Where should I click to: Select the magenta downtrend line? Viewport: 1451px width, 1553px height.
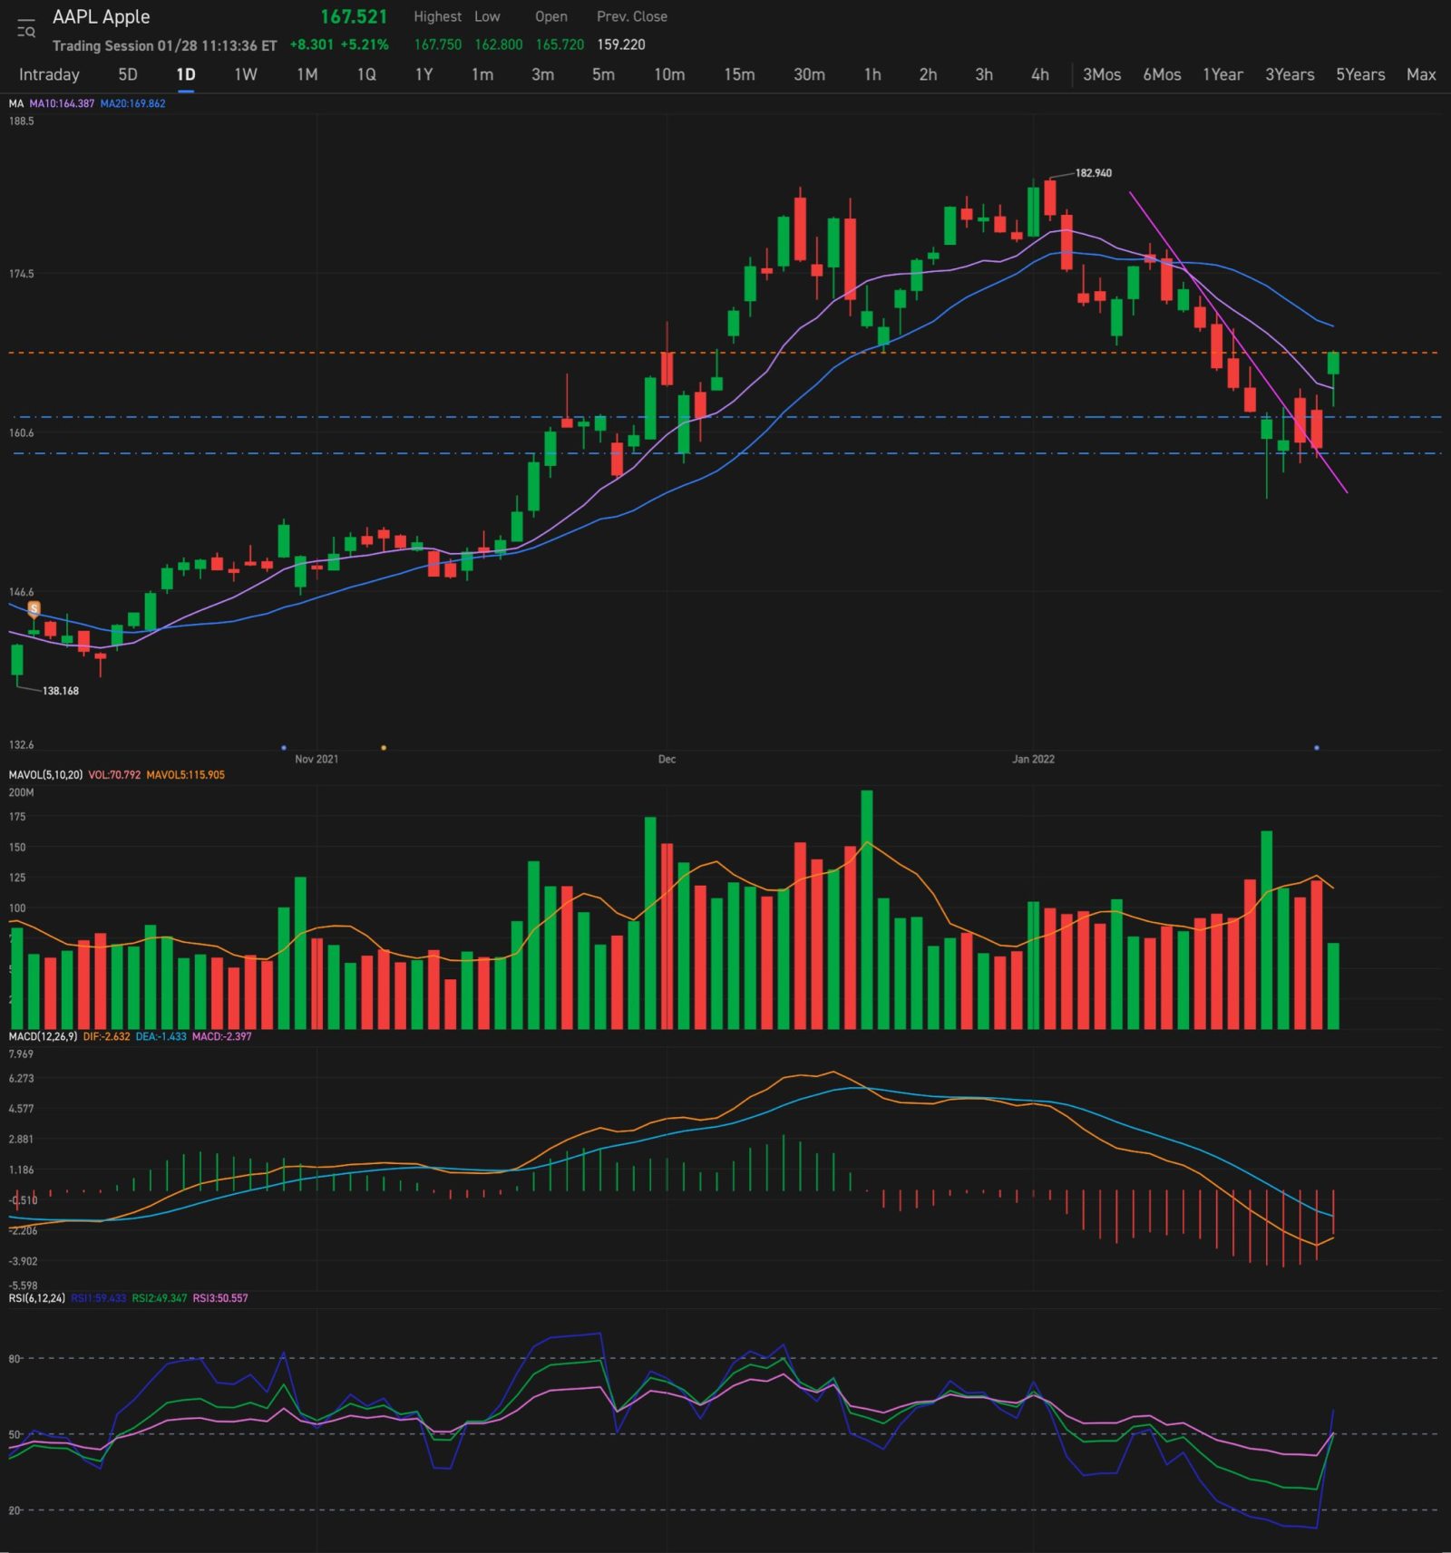[x=1238, y=342]
